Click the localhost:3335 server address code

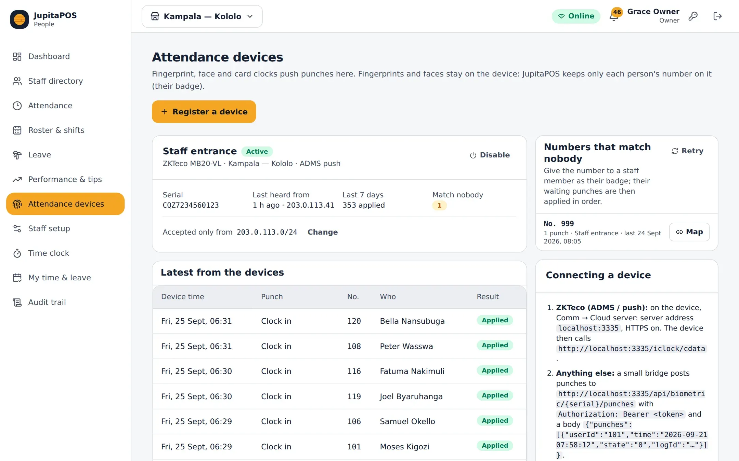588,328
